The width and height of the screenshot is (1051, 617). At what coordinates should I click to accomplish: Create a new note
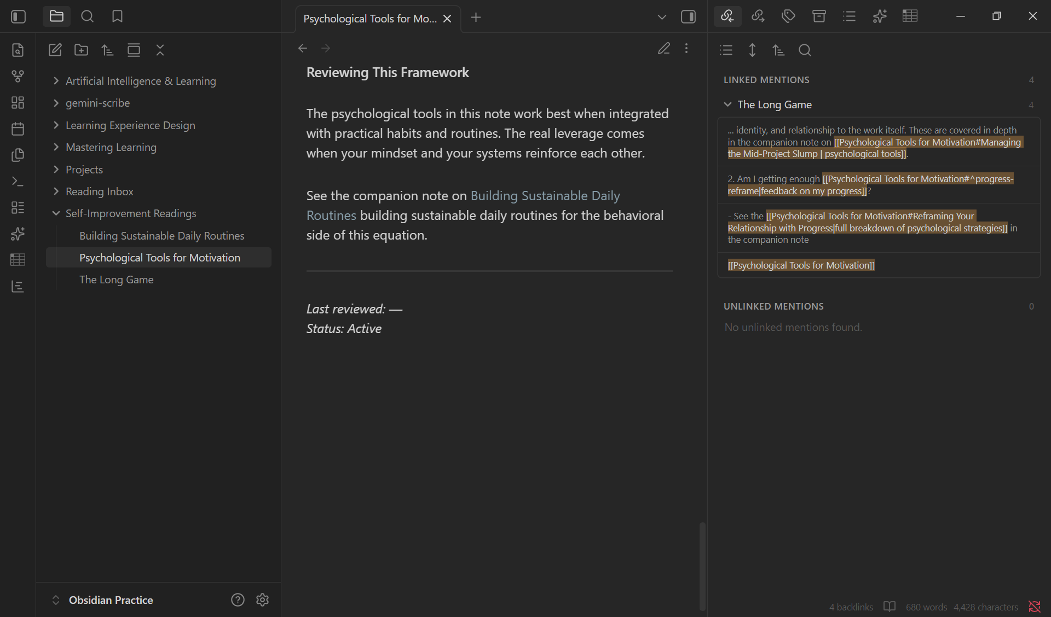point(55,50)
